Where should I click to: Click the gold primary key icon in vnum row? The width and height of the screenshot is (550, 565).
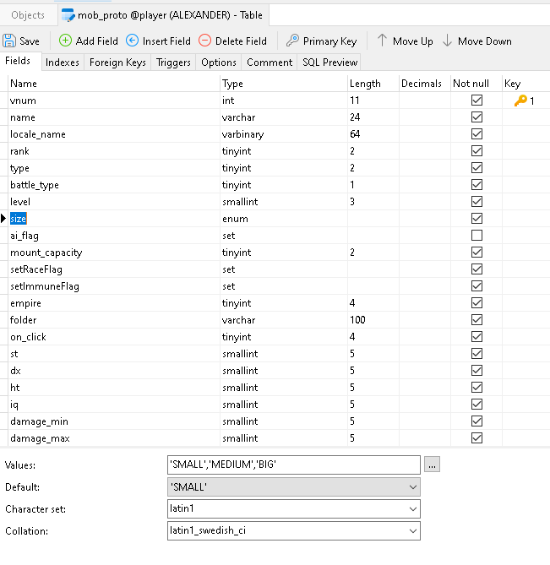click(520, 101)
